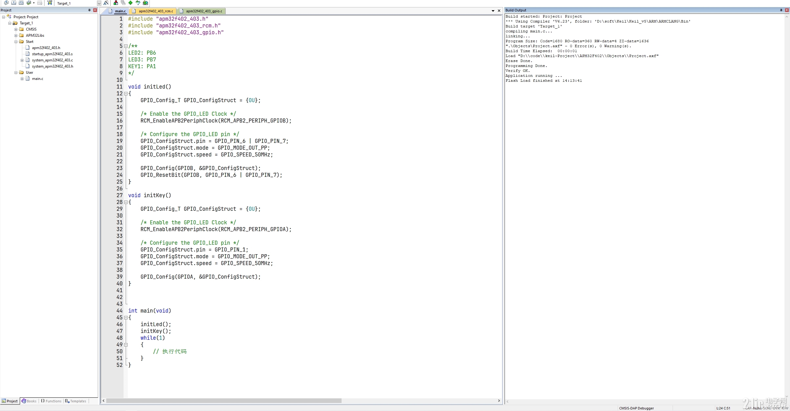Close the Build Output panel
790x411 pixels.
787,10
